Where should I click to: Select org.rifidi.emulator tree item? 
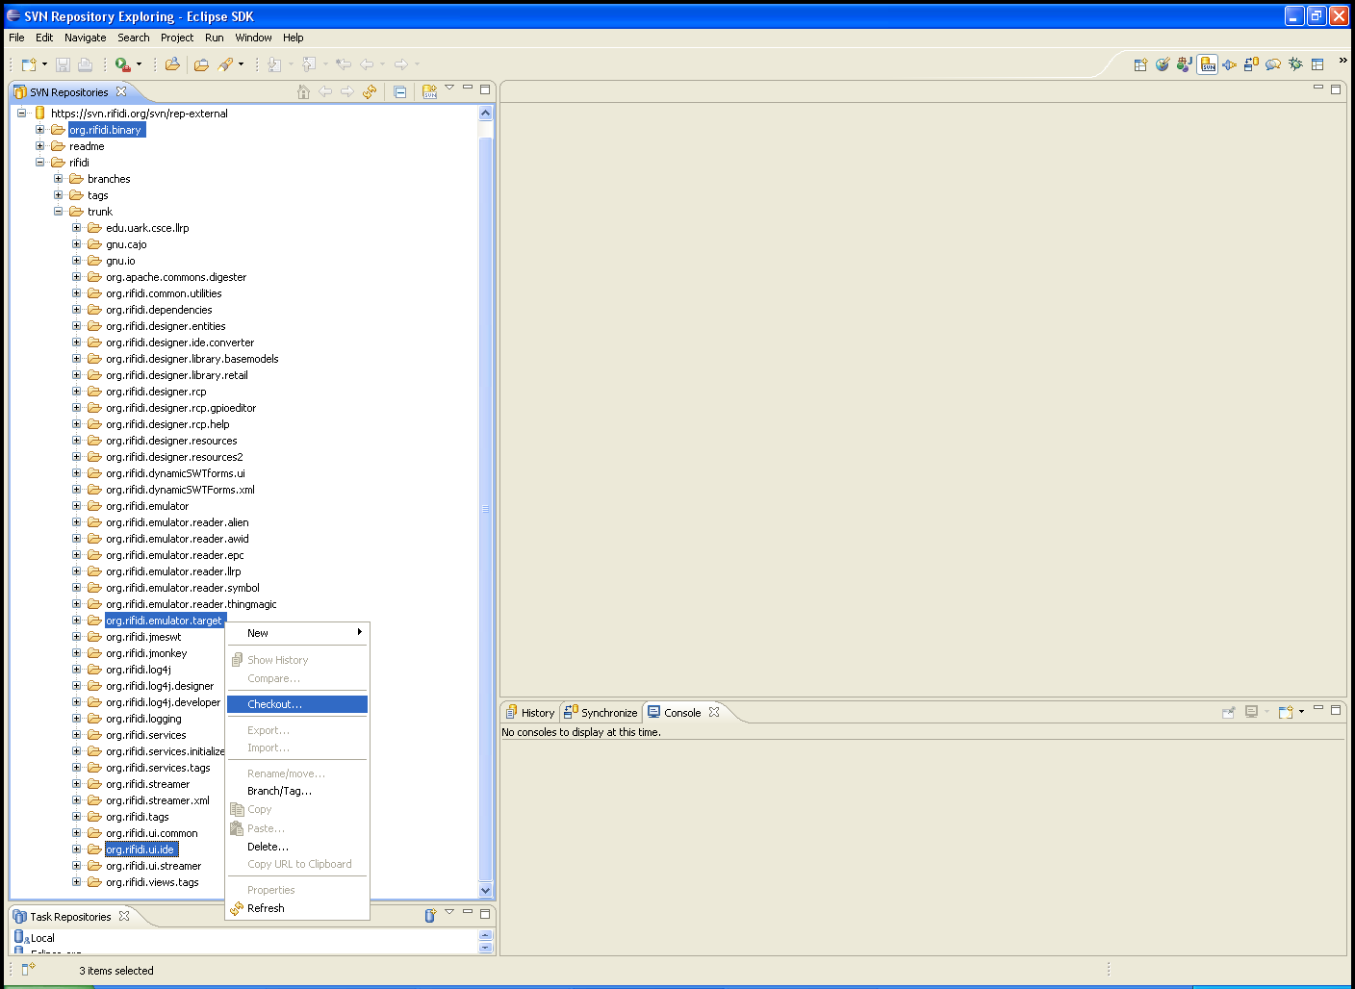point(147,506)
